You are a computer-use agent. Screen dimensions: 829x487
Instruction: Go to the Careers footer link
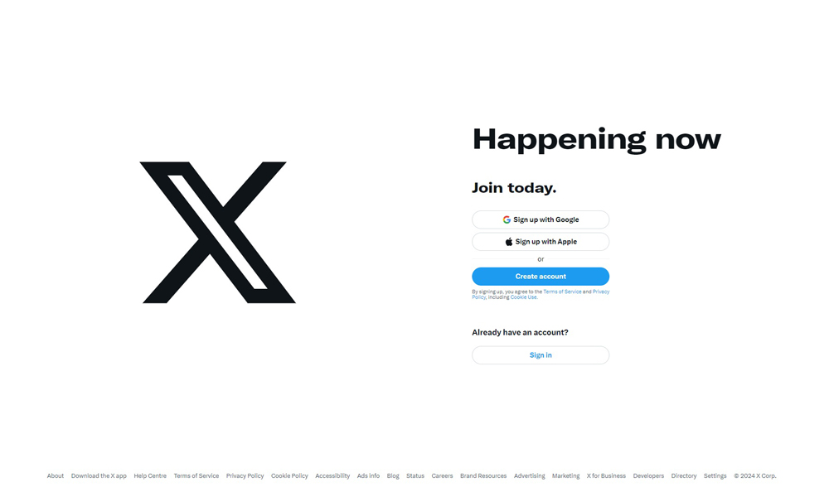(x=442, y=476)
